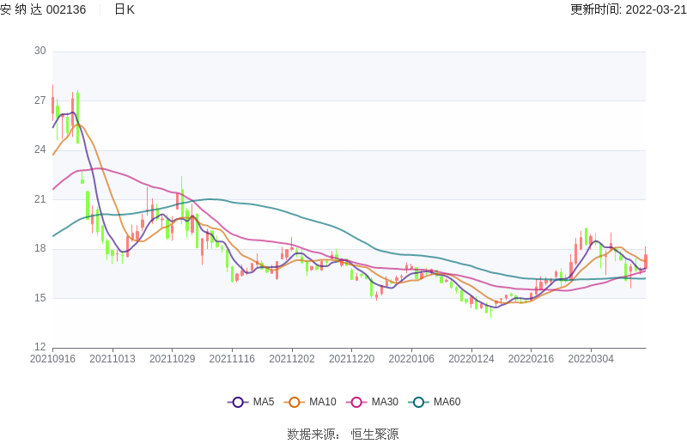Click the 30 price label on y-axis
Screen dimensions: 687x444
click(40, 51)
